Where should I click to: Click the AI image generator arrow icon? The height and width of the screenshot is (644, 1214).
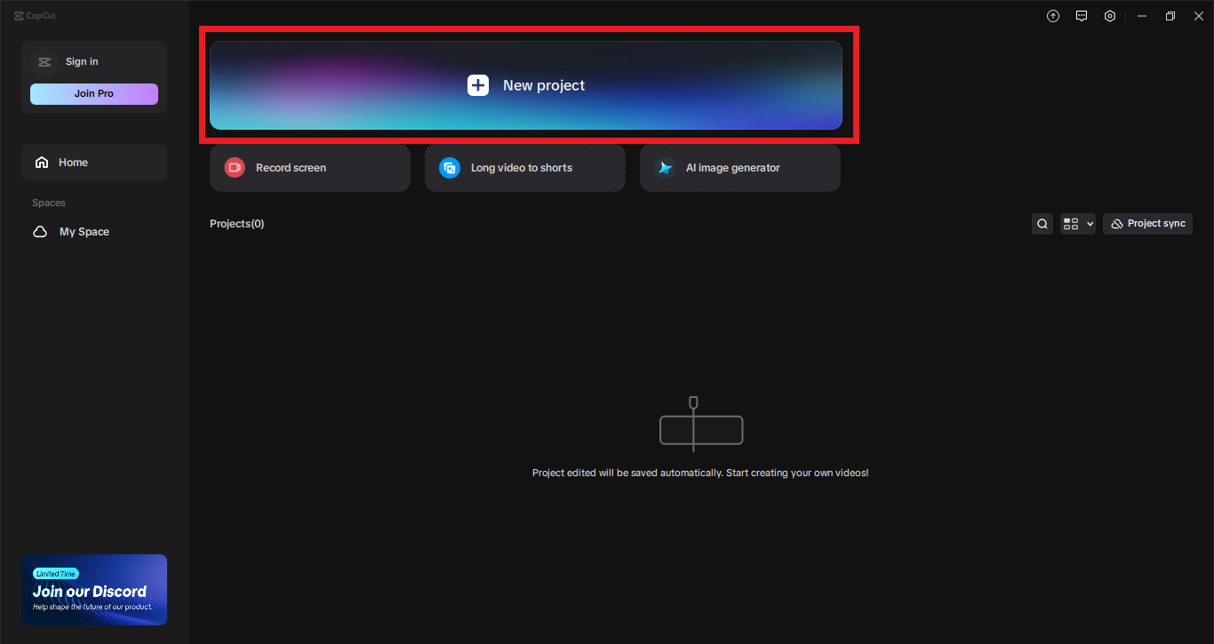(665, 168)
